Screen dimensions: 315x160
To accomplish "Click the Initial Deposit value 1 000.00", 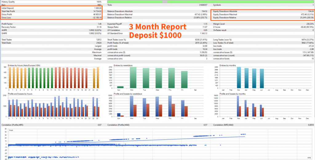I will point(98,8).
